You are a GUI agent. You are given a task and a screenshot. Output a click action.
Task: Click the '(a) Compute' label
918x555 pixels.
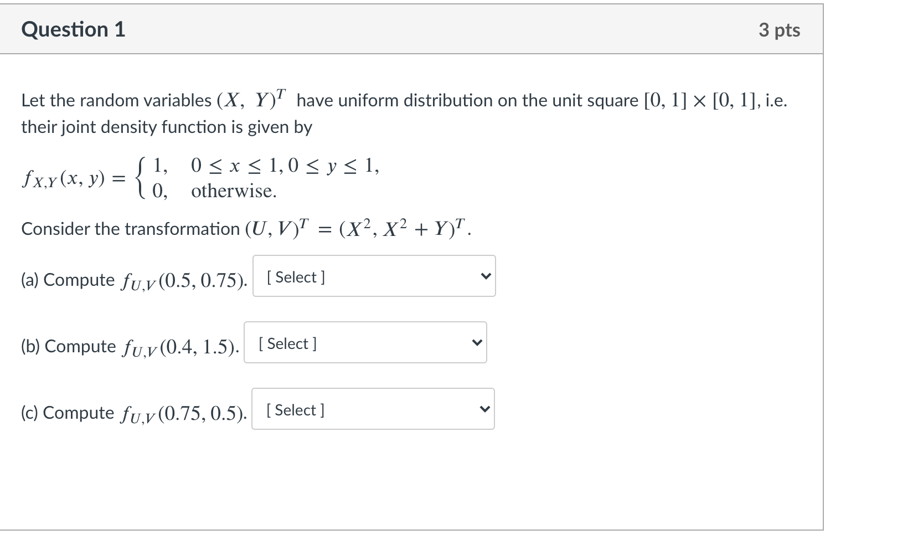coord(68,280)
